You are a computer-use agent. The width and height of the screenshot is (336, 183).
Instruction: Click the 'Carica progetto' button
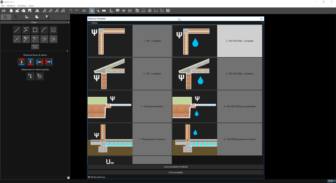click(x=176, y=172)
